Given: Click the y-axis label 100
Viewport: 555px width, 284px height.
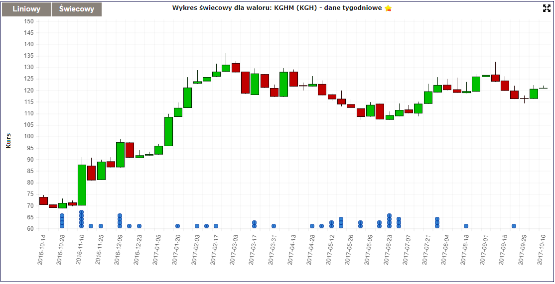Looking at the screenshot, I should 29,136.
